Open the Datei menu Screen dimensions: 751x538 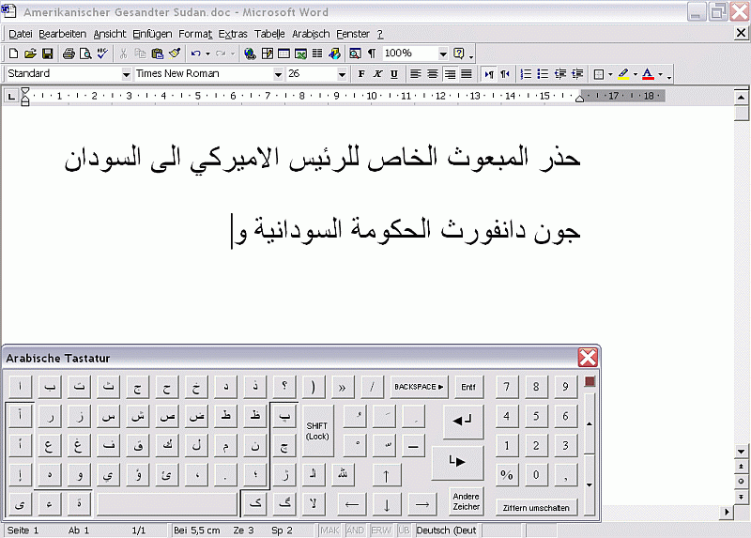pos(21,34)
